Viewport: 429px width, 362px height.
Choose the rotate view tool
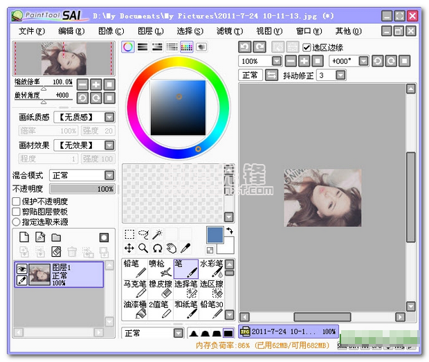coord(157,248)
